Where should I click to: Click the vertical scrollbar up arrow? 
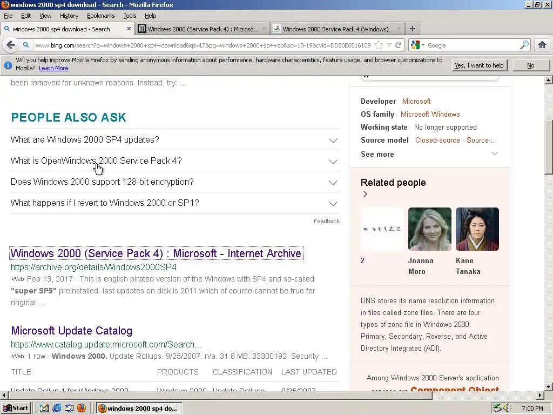click(549, 80)
